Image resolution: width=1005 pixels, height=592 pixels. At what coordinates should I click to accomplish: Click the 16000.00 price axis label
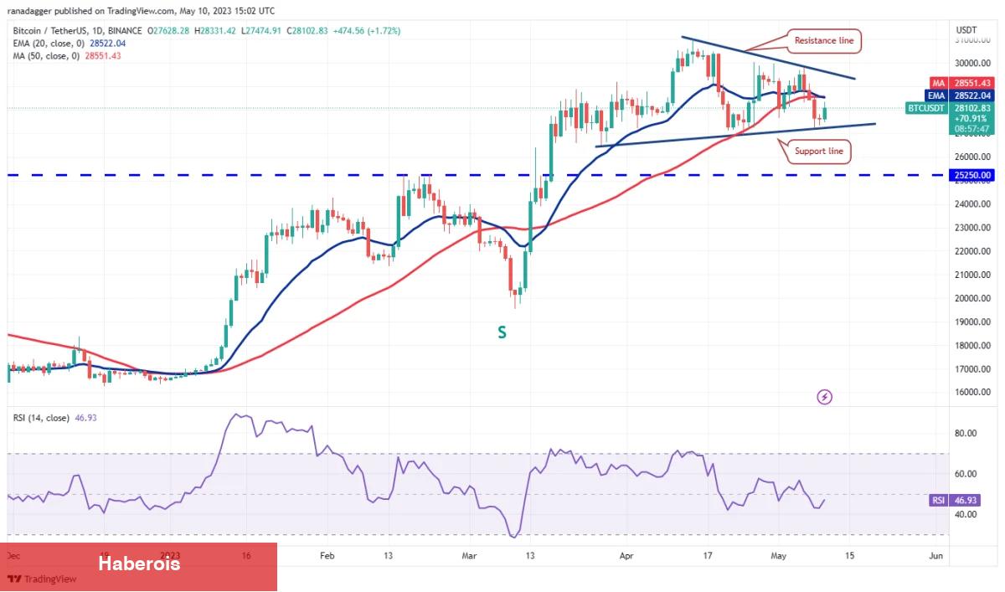pos(971,392)
